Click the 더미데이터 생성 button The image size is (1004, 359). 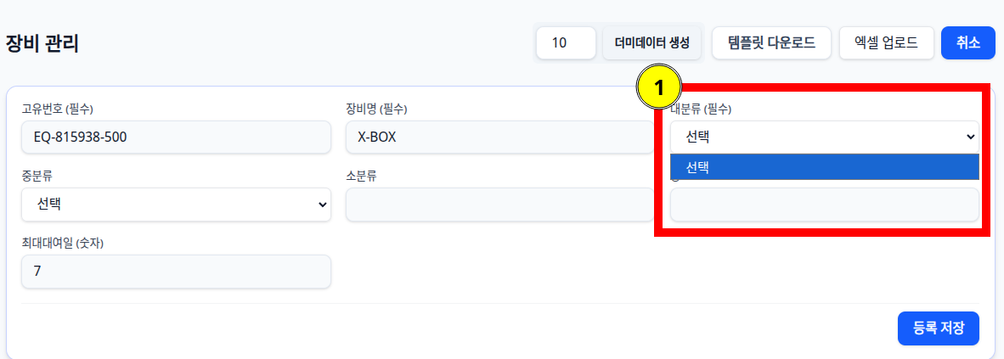click(651, 43)
